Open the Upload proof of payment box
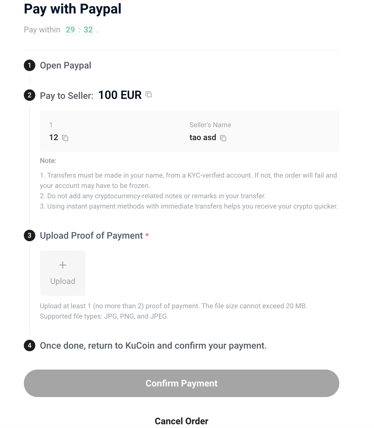 pyautogui.click(x=63, y=273)
